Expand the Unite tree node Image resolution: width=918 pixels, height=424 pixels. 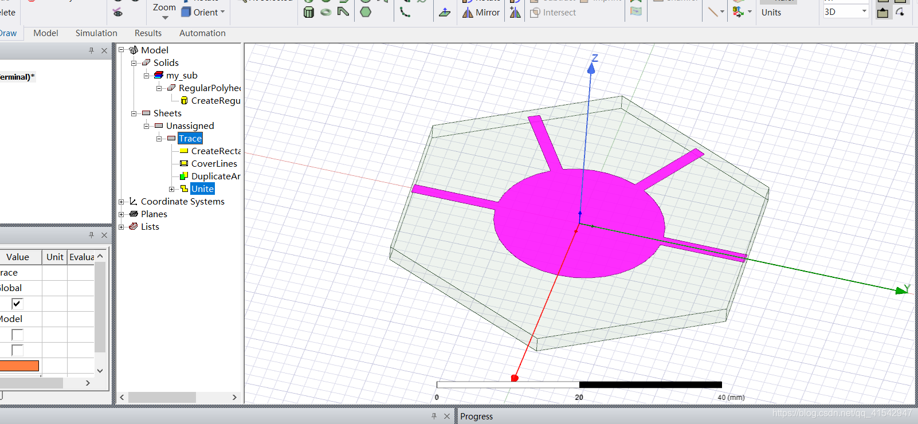pos(172,189)
